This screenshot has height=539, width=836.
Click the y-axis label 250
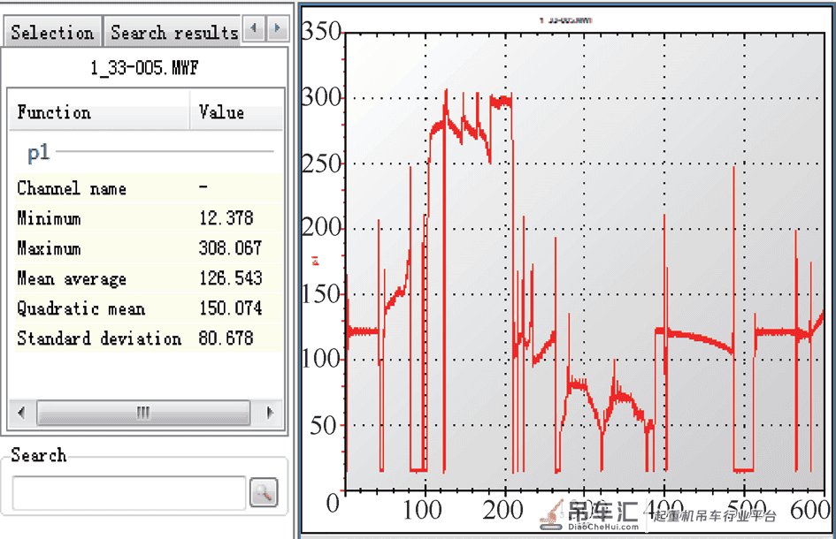point(321,163)
